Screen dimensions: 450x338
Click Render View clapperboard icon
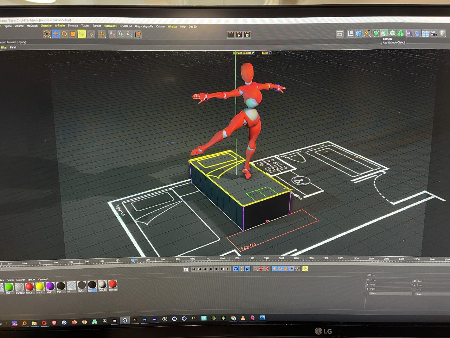click(x=231, y=35)
